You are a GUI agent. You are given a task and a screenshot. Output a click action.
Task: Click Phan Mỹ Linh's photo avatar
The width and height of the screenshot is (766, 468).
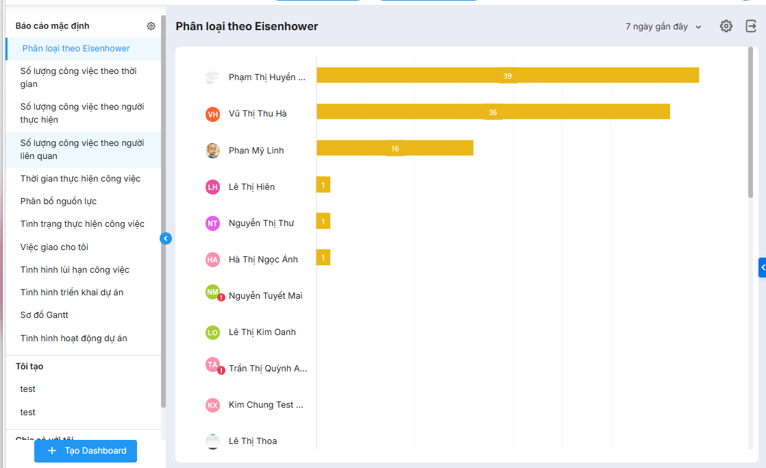click(x=212, y=150)
